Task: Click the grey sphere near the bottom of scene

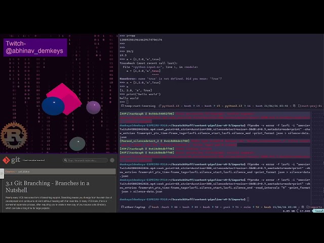Action: 77,144
